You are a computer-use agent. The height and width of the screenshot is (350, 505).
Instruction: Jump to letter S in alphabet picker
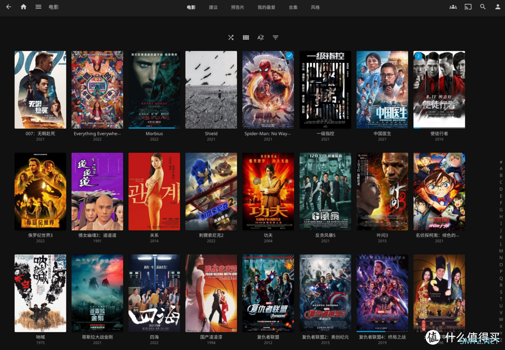pos(501,292)
